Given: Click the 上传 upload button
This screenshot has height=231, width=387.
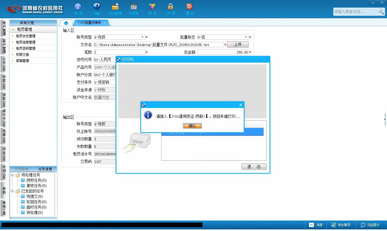Looking at the screenshot, I should [x=238, y=44].
